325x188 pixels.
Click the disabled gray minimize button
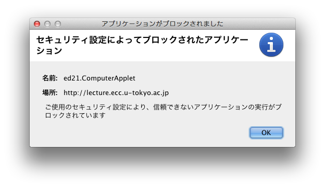[x=47, y=24]
